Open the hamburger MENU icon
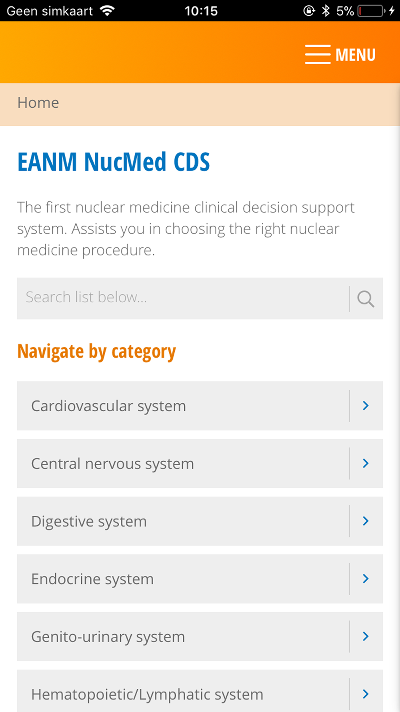 [x=318, y=54]
